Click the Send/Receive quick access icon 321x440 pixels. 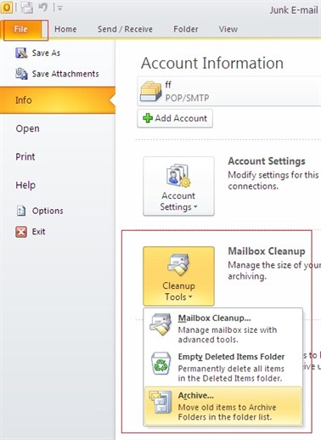tap(27, 8)
